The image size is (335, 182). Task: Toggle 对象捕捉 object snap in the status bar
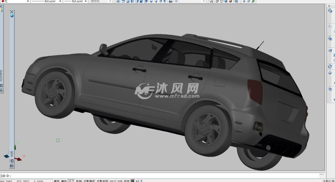(89, 181)
